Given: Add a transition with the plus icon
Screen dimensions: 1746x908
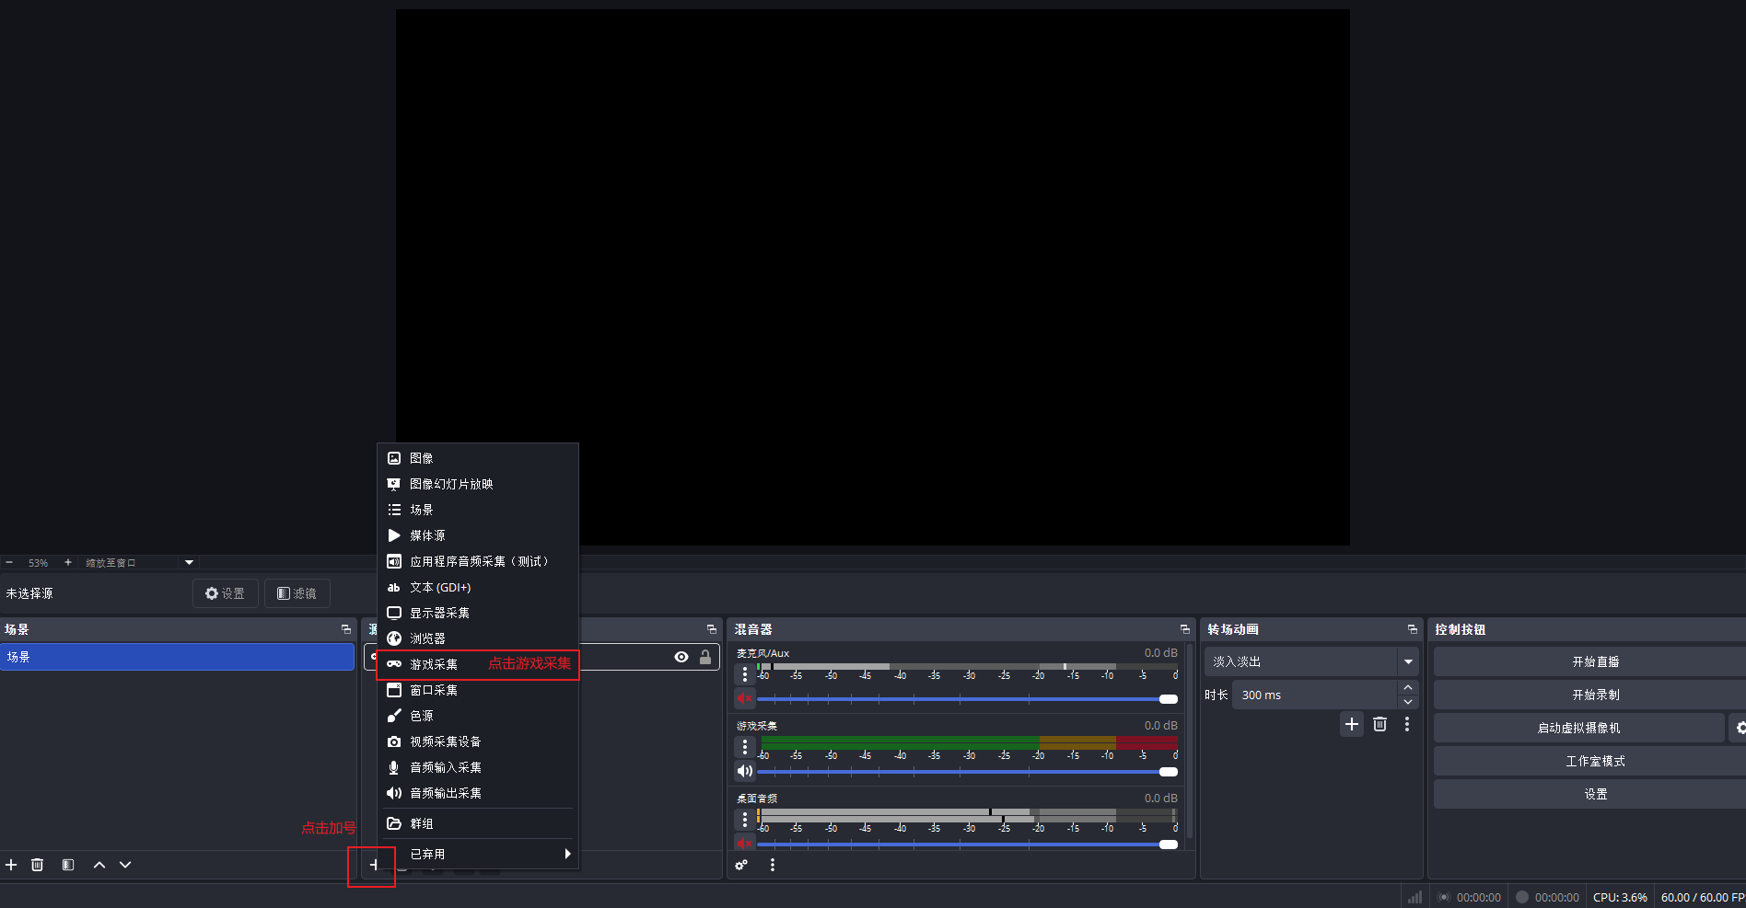Looking at the screenshot, I should 1351,724.
